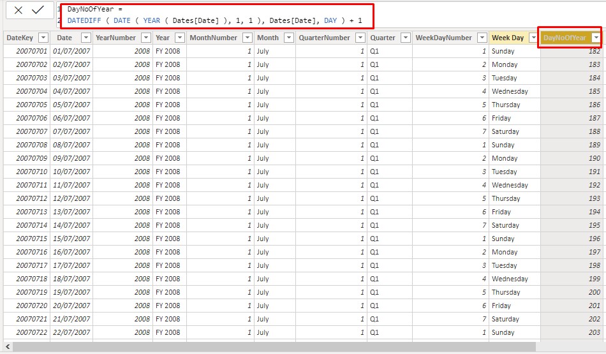Image resolution: width=606 pixels, height=354 pixels.
Task: Open the Month column filter dropdown
Action: click(289, 38)
